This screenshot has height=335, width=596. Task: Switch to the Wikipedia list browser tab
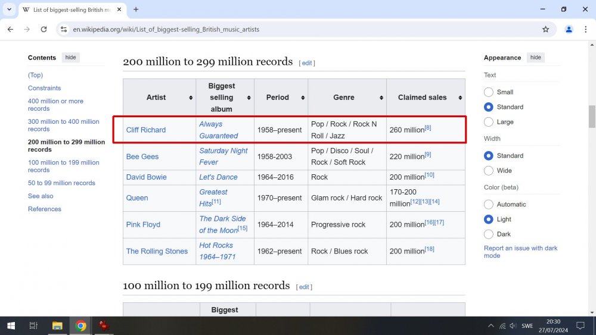(x=66, y=10)
